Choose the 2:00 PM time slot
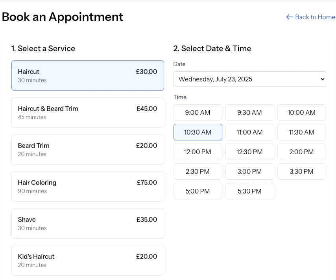Screen dimensions: 336x280 pyautogui.click(x=301, y=152)
